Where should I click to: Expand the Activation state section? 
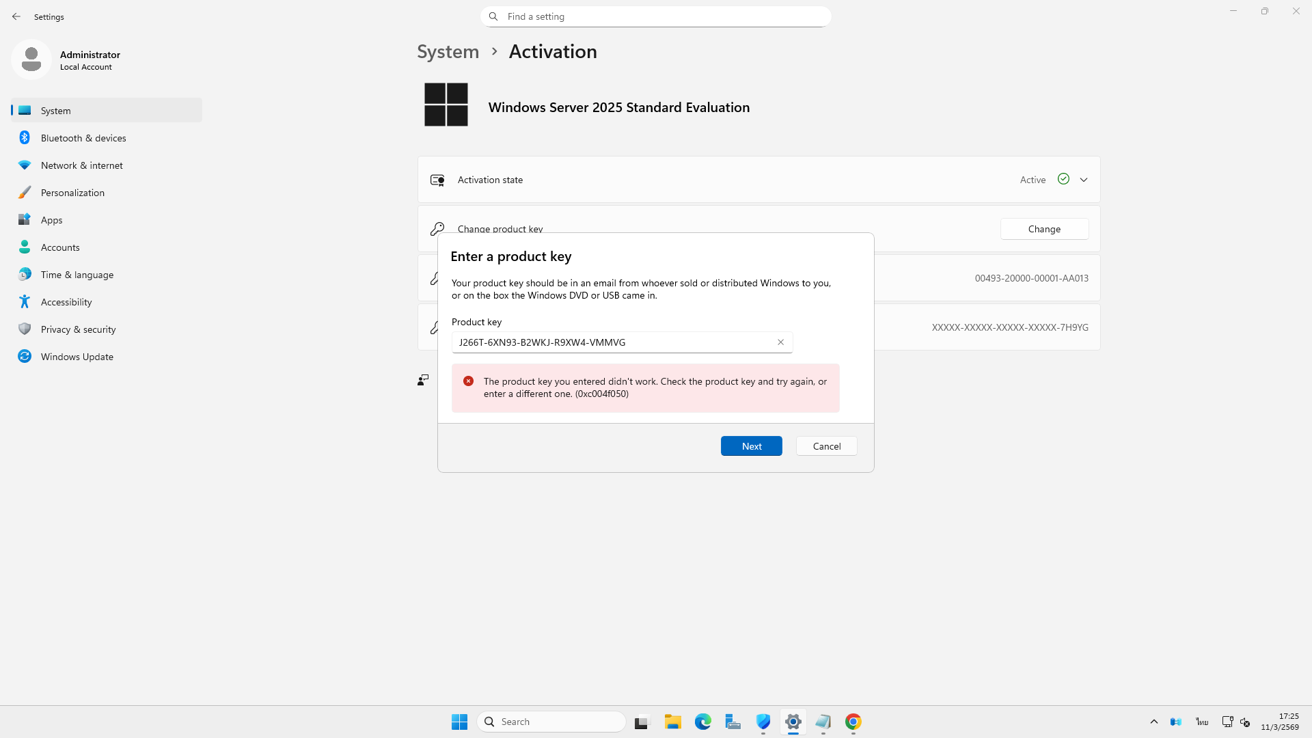click(x=1084, y=180)
